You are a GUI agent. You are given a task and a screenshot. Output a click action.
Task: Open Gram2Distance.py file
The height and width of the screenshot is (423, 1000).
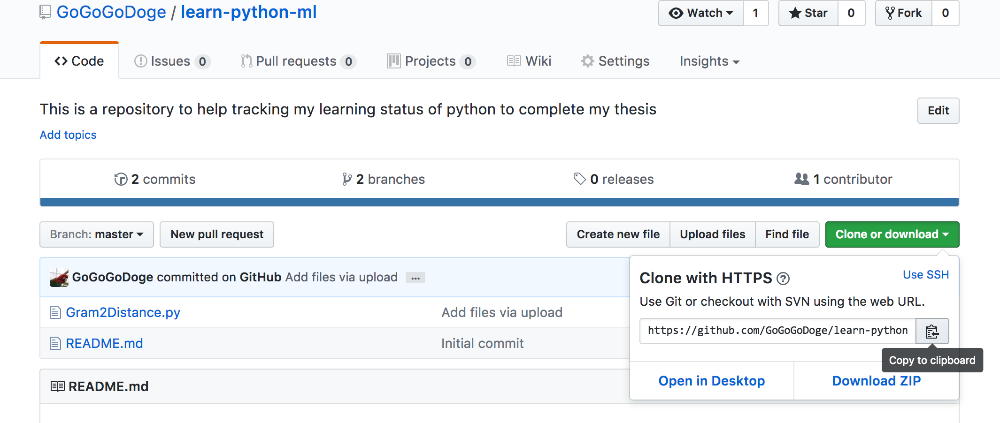123,312
